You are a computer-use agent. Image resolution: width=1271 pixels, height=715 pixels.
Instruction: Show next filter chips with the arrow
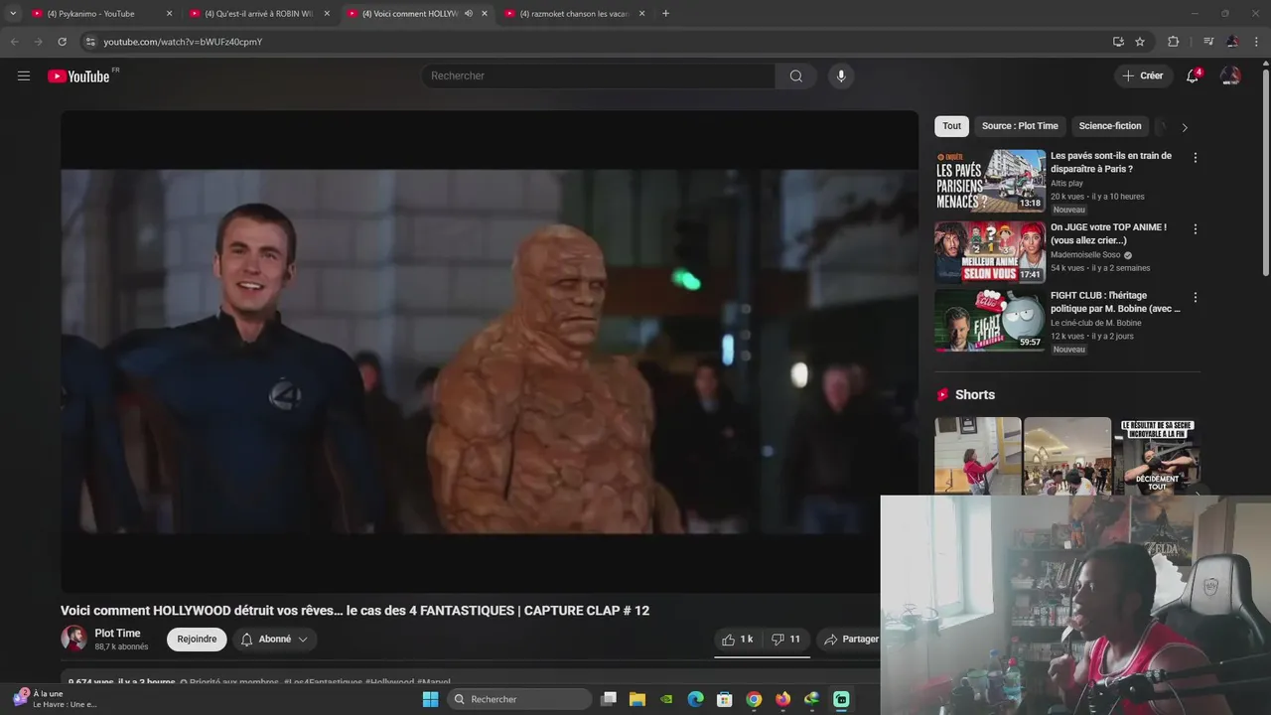click(x=1184, y=127)
